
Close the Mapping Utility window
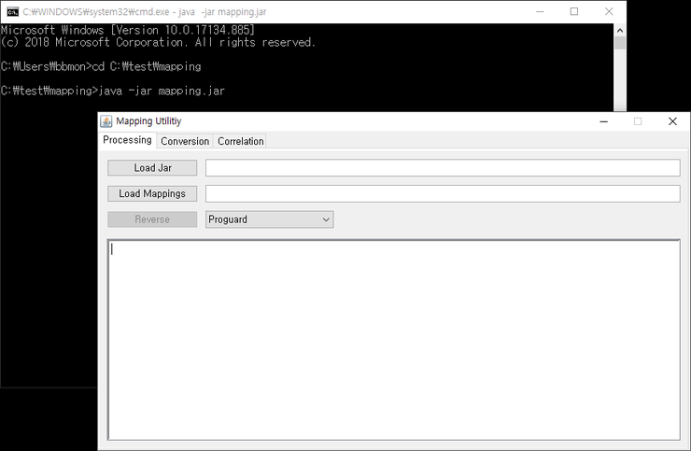click(672, 121)
